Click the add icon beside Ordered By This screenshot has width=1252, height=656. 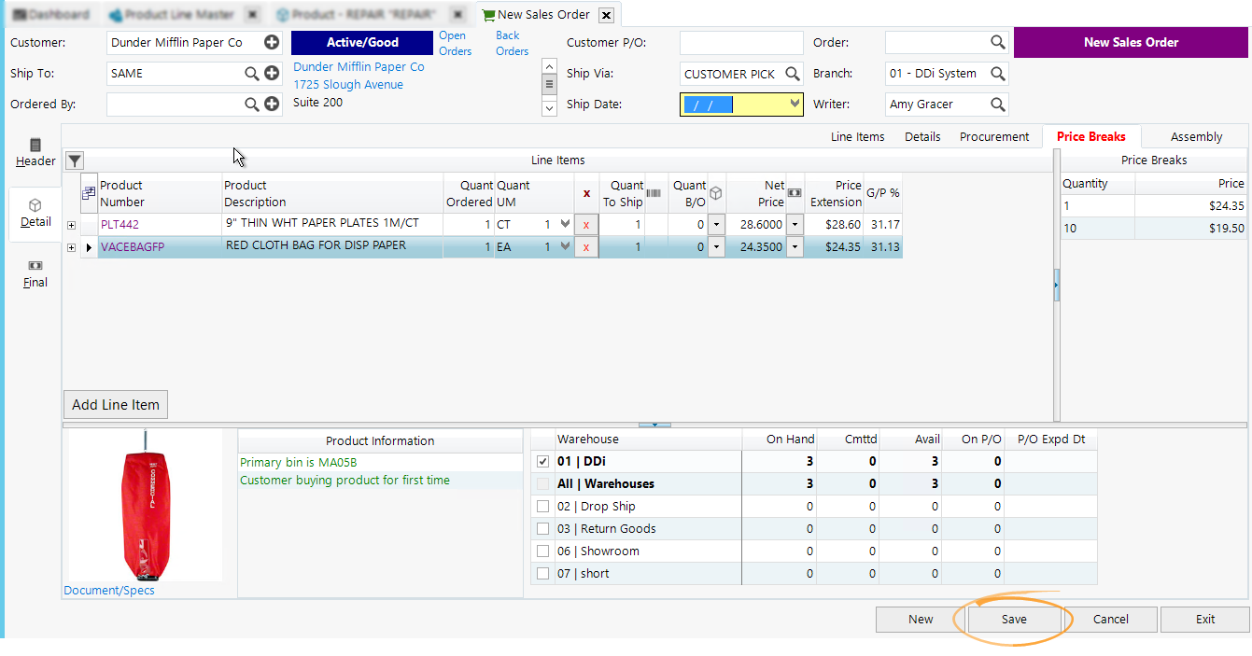pos(272,105)
